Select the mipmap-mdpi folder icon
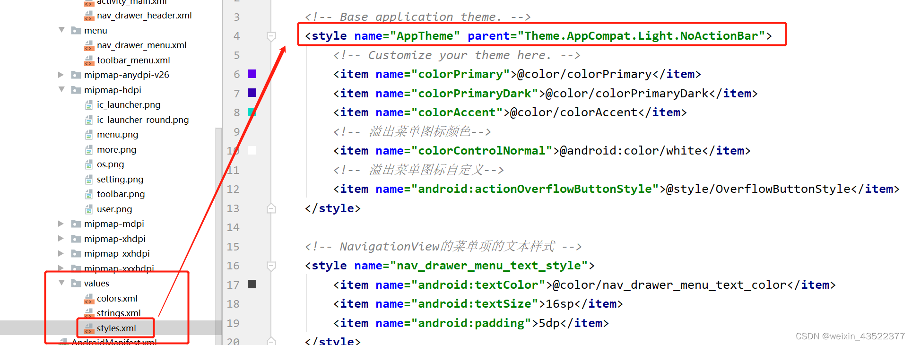The image size is (912, 345). pos(76,224)
